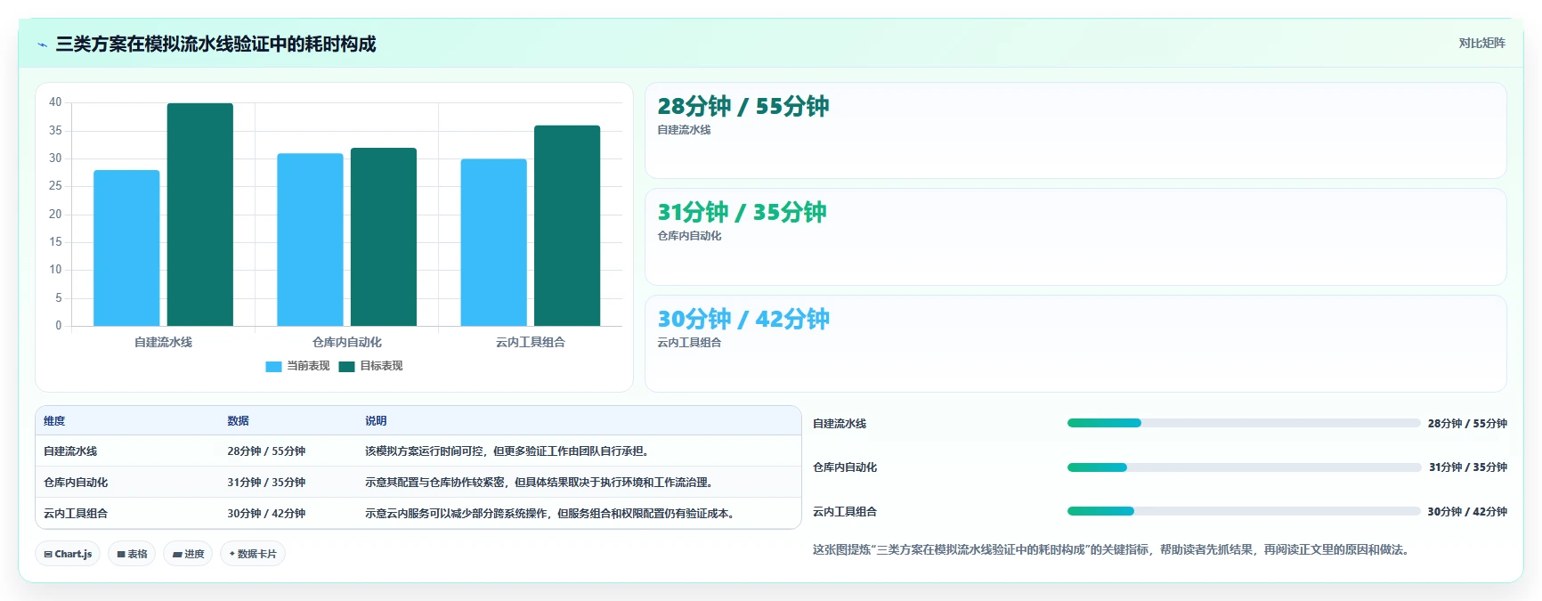Click the panel title 三类方案在模拟流水线验证中的耗时构成
1542x601 pixels.
(215, 45)
